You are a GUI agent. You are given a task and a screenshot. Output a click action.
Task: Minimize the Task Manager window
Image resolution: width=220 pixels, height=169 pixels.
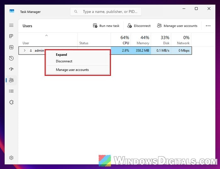[x=184, y=8]
